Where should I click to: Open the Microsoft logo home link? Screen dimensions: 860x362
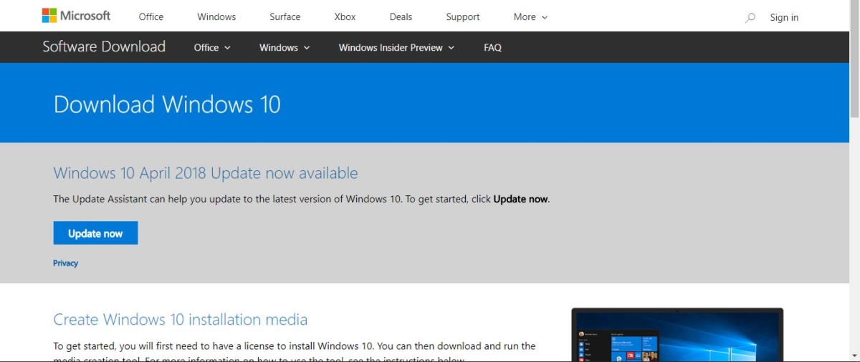tap(76, 16)
